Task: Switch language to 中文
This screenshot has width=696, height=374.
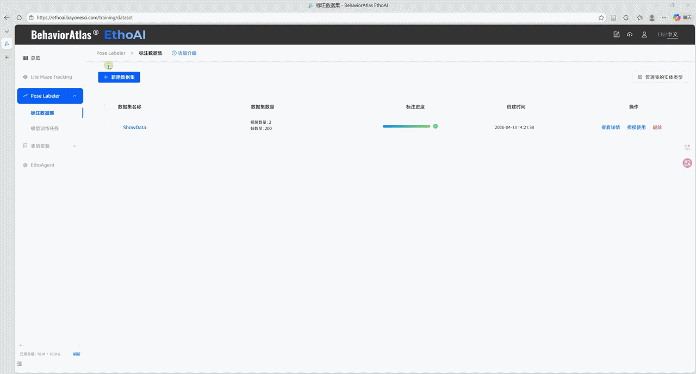Action: [673, 35]
